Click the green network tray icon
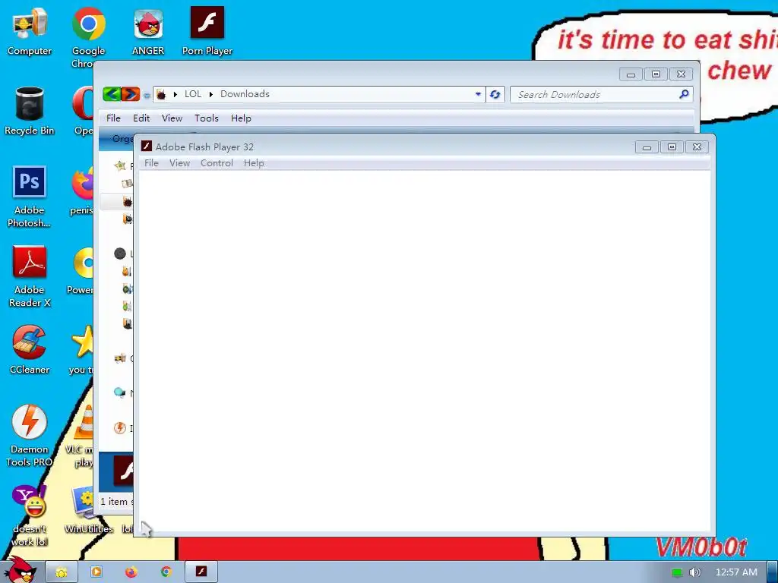778x583 pixels. (x=677, y=572)
